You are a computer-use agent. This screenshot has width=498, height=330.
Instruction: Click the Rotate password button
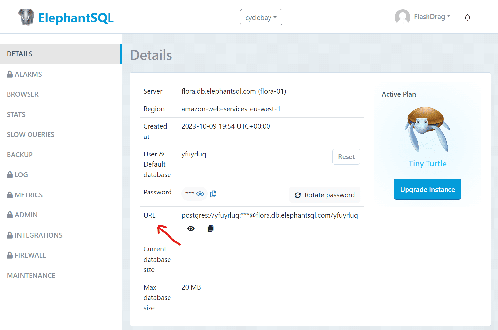[325, 195]
